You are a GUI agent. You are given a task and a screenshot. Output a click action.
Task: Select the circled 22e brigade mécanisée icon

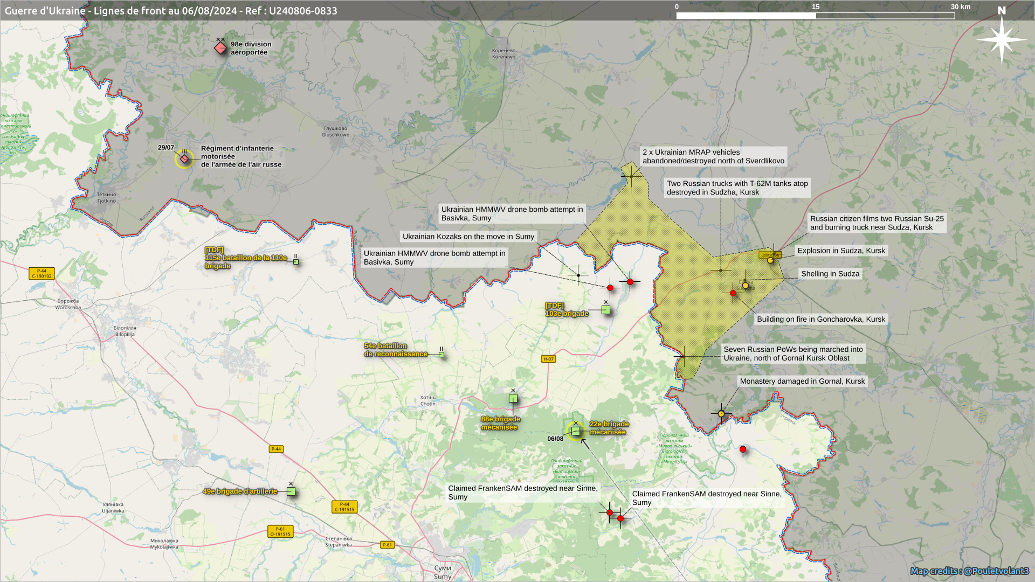pos(576,431)
